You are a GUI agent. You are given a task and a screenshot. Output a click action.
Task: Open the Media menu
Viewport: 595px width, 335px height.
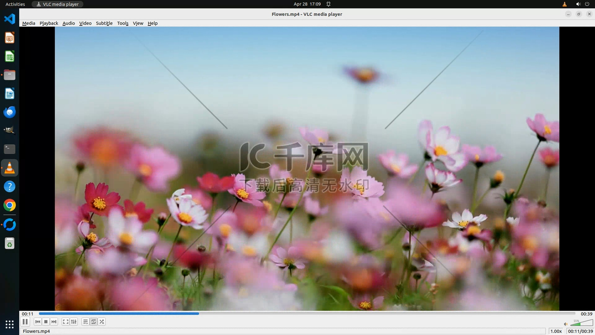tap(29, 23)
